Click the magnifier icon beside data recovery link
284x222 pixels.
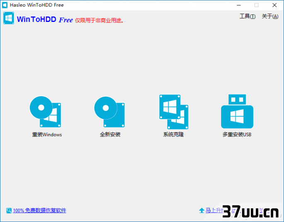pyautogui.click(x=9, y=210)
